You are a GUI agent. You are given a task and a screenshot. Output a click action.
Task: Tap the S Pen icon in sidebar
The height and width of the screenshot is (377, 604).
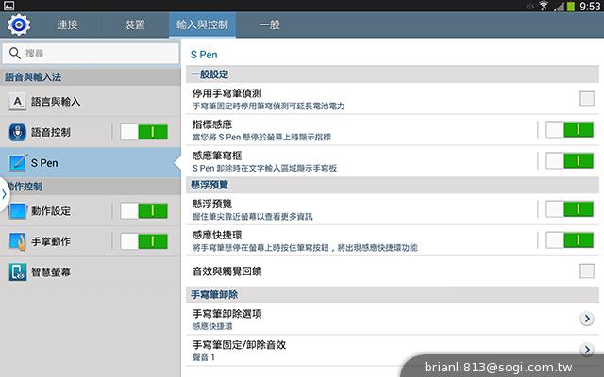[18, 163]
